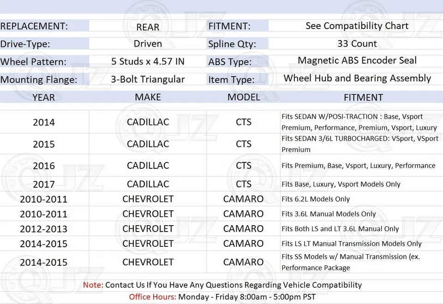Click the FITMENT column header
Viewport: 443px width, 304px height.
[x=363, y=97]
